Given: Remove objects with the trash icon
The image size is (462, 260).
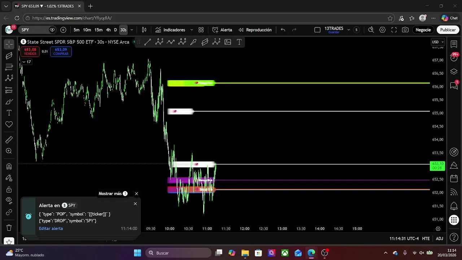Looking at the screenshot, I should (9, 228).
